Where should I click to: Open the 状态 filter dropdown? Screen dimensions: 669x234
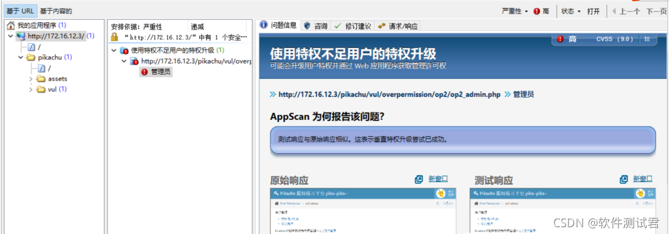(571, 11)
